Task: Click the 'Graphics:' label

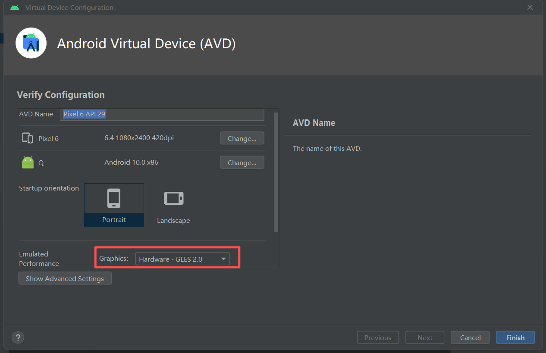Action: click(113, 259)
